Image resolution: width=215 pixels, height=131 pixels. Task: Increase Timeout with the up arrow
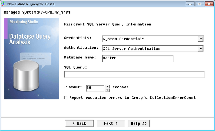(x=107, y=87)
